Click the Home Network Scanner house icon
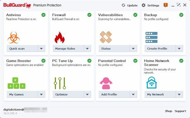The width and height of the screenshot is (190, 118). pyautogui.click(x=152, y=83)
